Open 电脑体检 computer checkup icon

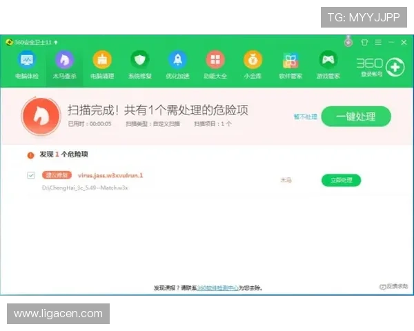(27, 60)
